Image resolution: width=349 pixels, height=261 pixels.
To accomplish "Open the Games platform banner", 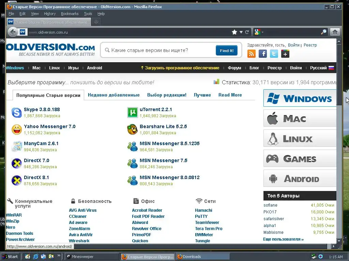I will [300, 158].
